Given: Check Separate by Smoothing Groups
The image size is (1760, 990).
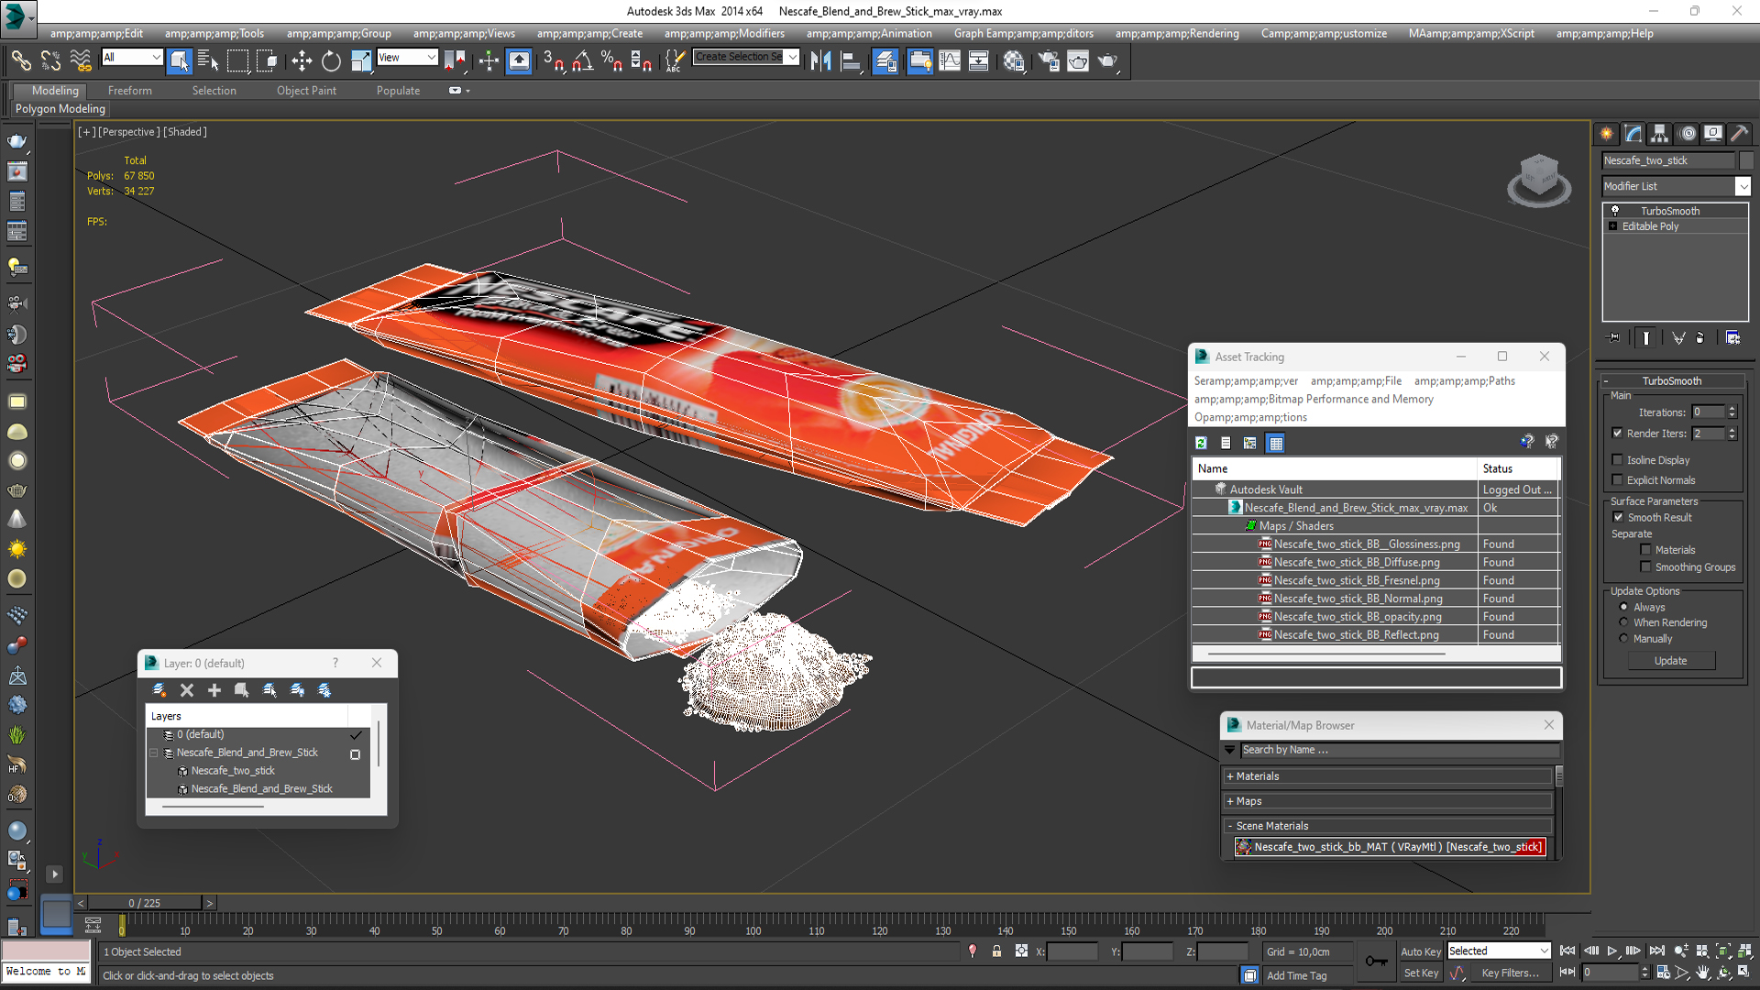Looking at the screenshot, I should click(x=1645, y=567).
